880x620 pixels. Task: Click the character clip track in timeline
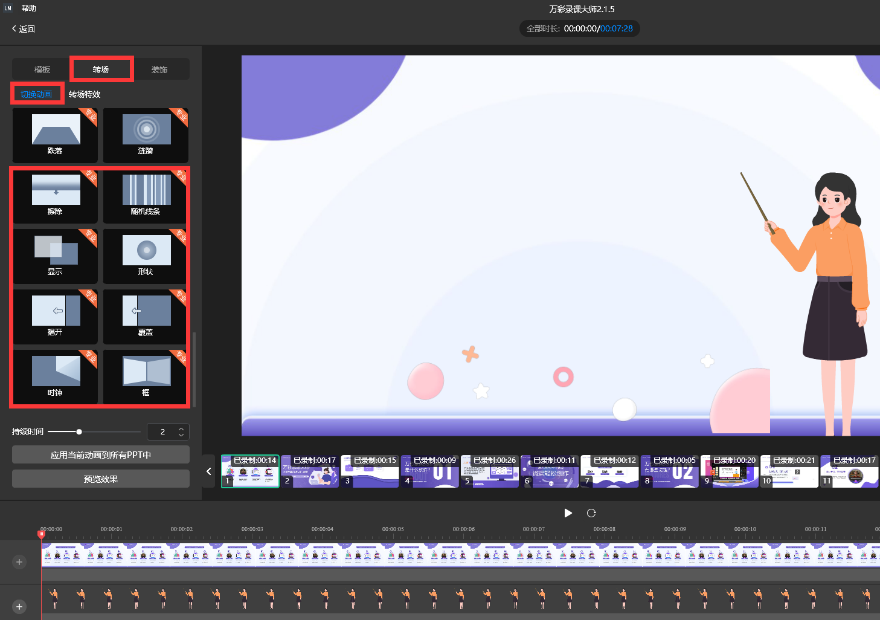coord(460,599)
